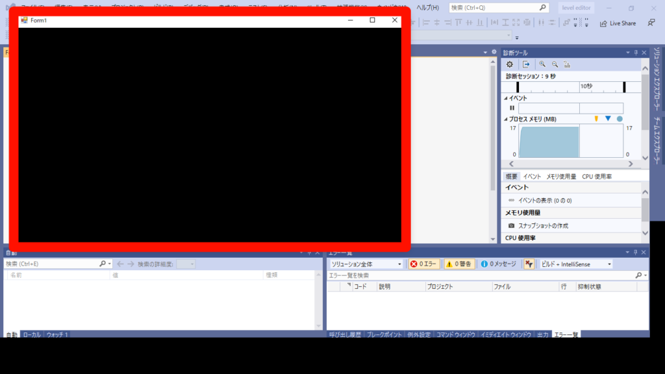Click the output export icon beside settings gear
This screenshot has height=374, width=665.
point(526,64)
